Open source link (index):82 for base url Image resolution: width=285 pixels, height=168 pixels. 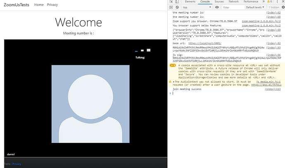[273, 43]
